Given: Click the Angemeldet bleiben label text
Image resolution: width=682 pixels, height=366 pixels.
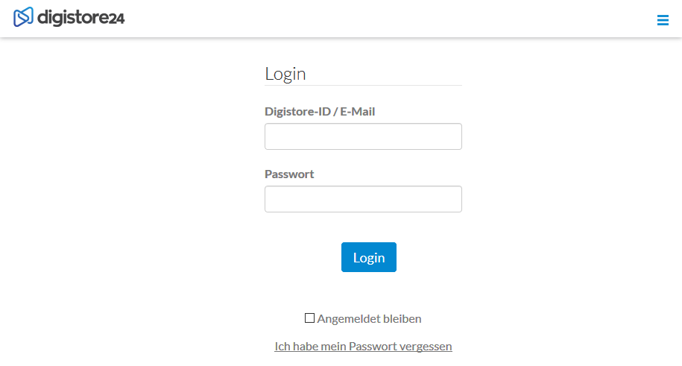Looking at the screenshot, I should click(x=369, y=318).
